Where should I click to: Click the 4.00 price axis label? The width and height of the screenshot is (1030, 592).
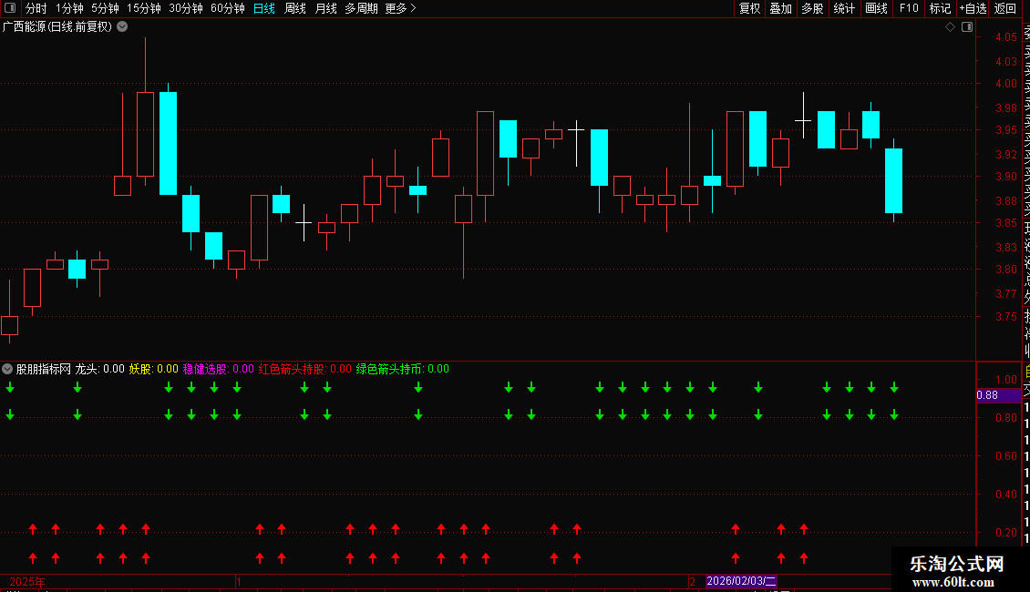coord(1006,84)
